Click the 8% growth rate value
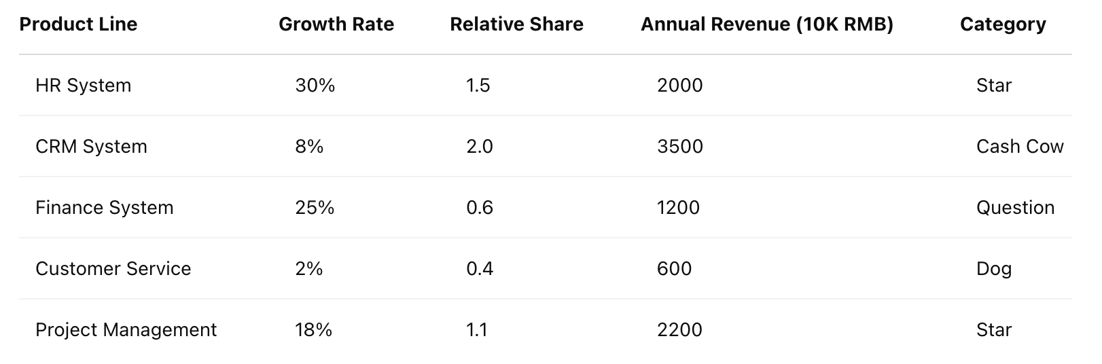 click(x=309, y=147)
